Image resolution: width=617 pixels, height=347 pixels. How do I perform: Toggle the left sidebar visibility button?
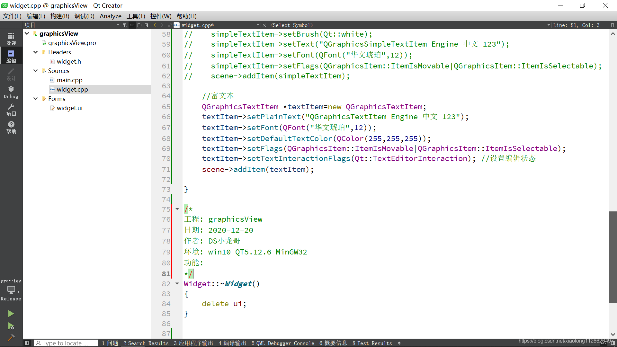pyautogui.click(x=27, y=343)
